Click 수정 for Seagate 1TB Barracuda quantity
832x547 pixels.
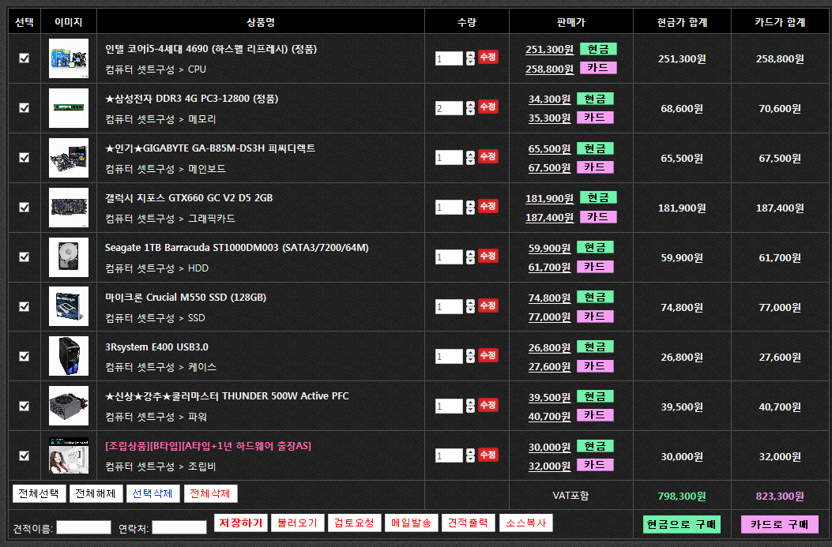pos(488,256)
